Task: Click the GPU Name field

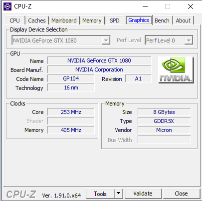Action: (99, 60)
